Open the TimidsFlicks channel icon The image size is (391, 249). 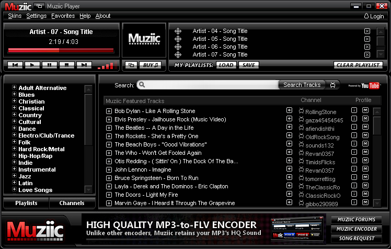click(301, 161)
